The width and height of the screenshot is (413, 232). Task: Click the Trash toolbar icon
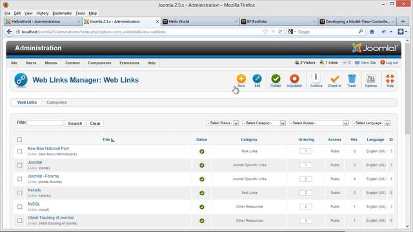pyautogui.click(x=352, y=81)
